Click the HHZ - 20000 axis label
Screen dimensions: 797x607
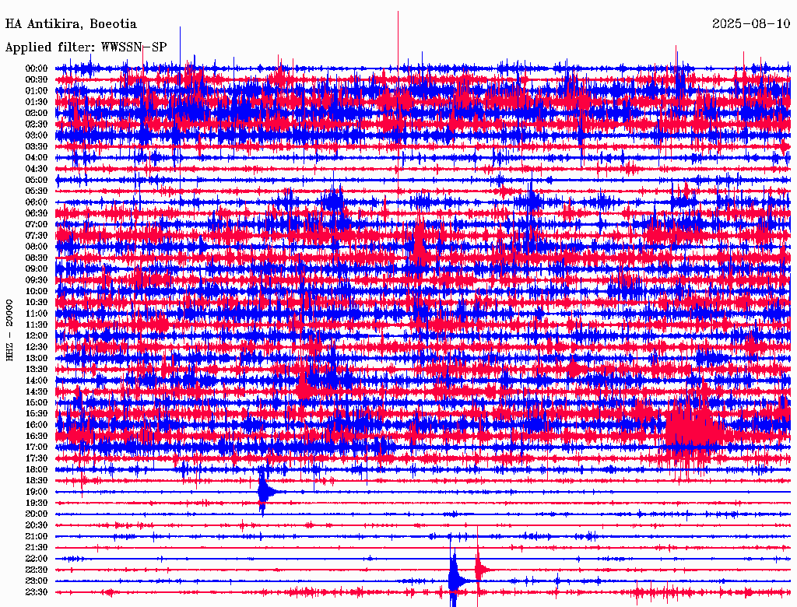point(9,331)
